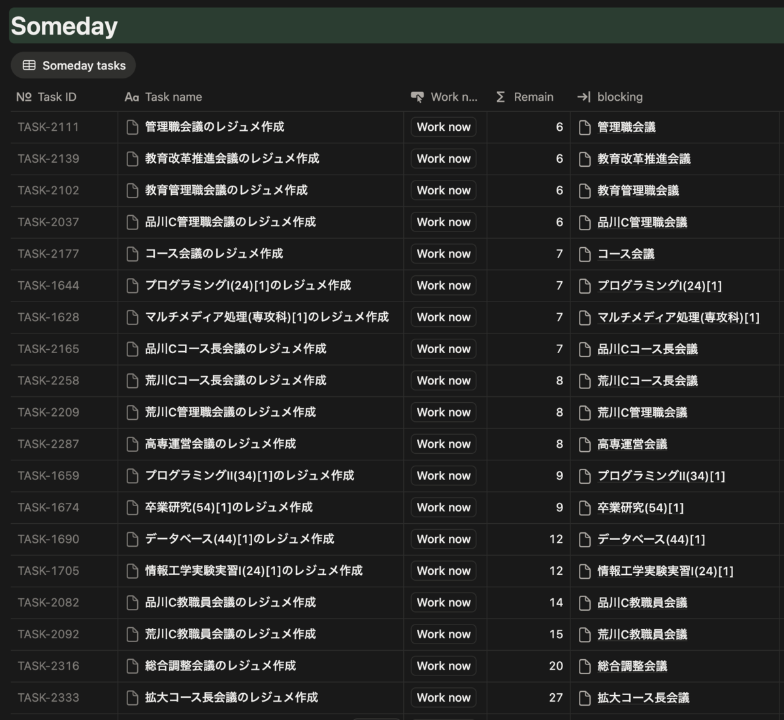Click Work now button for TASK-2333
784x720 pixels.
[444, 698]
